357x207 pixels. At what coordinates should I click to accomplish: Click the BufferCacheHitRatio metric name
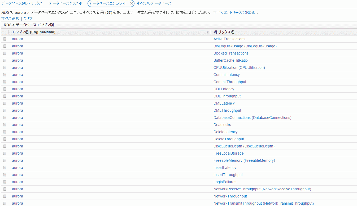[x=230, y=60]
